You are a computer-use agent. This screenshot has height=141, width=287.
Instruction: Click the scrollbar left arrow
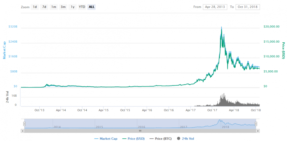22,131
